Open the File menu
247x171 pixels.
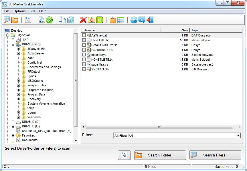(7, 11)
